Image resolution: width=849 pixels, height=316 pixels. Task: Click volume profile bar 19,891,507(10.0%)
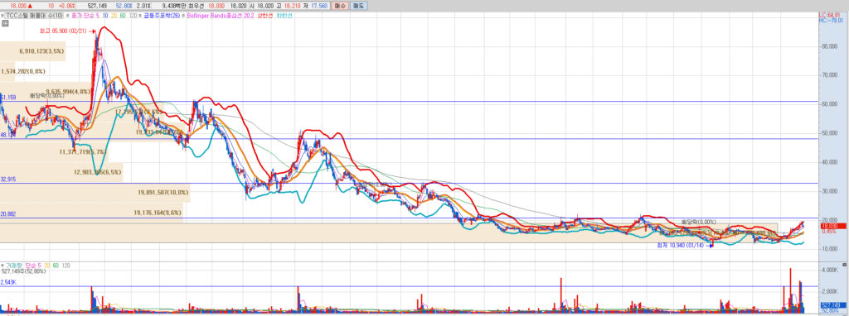pos(95,192)
